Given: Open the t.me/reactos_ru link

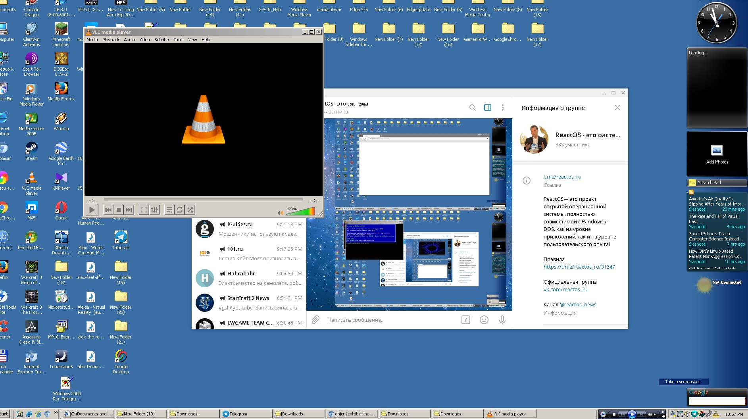Looking at the screenshot, I should [562, 177].
